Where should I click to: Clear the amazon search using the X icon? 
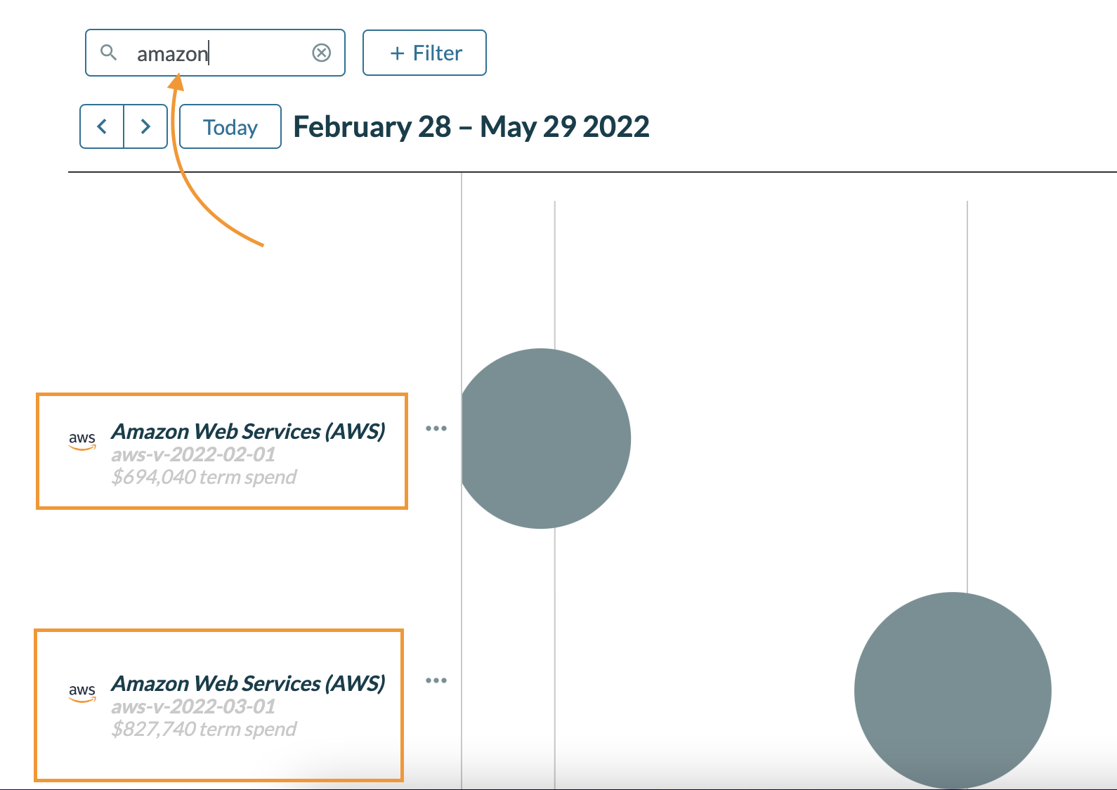pos(322,53)
